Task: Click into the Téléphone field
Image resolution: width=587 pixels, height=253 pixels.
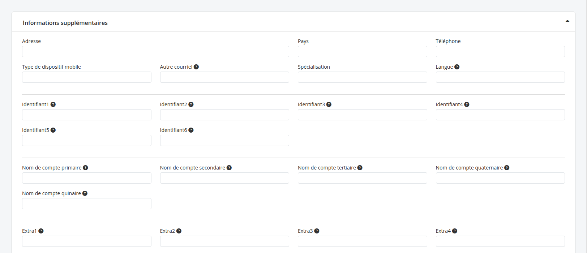Action: [x=500, y=52]
